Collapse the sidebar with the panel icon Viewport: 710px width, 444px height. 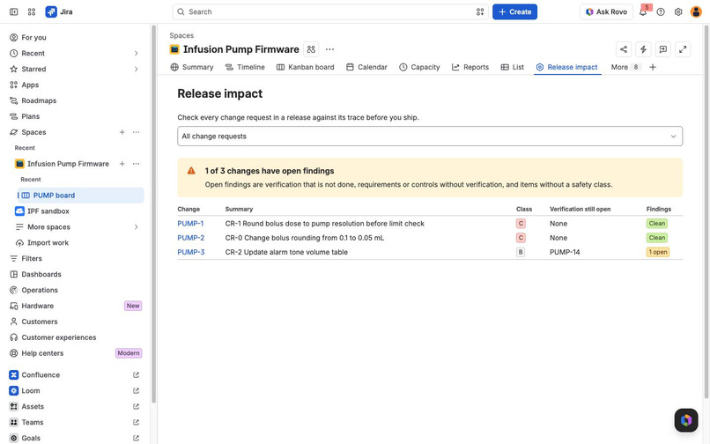(13, 11)
